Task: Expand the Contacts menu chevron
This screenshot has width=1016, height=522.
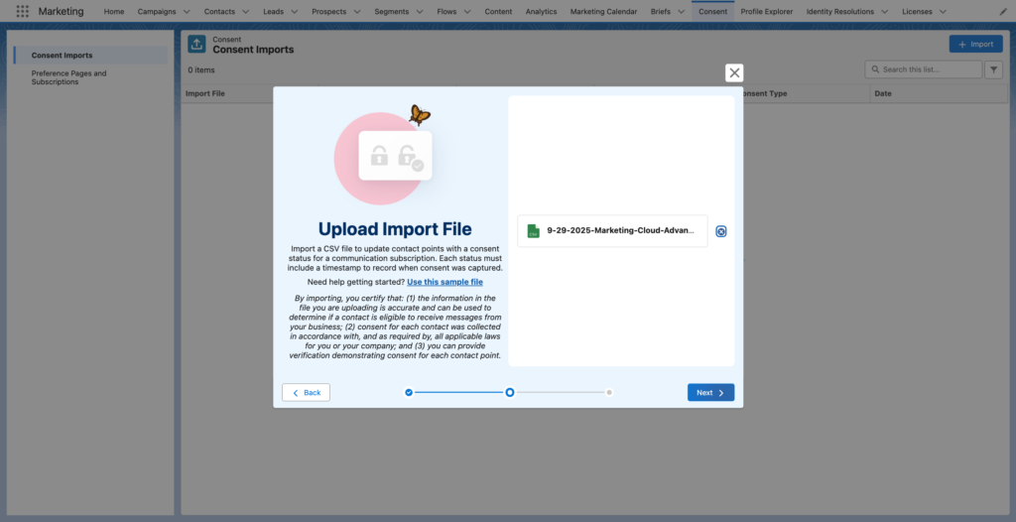Action: [x=246, y=11]
